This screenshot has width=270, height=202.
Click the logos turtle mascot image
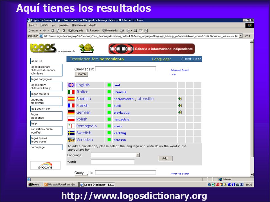[x=86, y=48]
